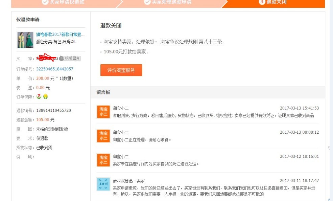The height and width of the screenshot is (201, 333).
Task: Click the 给我留言 message button
Action: [x=70, y=59]
